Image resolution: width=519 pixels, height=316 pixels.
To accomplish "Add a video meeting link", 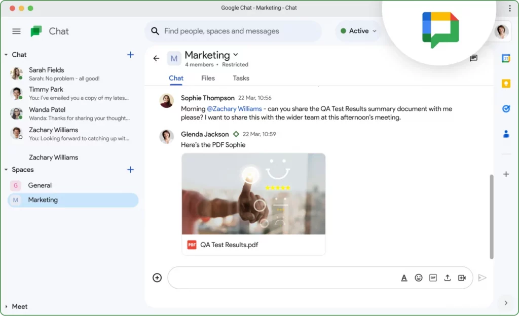I will tap(462, 278).
